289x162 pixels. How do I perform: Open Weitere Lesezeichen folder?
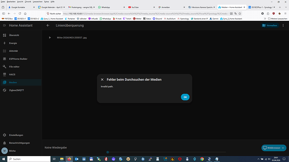tap(278, 19)
